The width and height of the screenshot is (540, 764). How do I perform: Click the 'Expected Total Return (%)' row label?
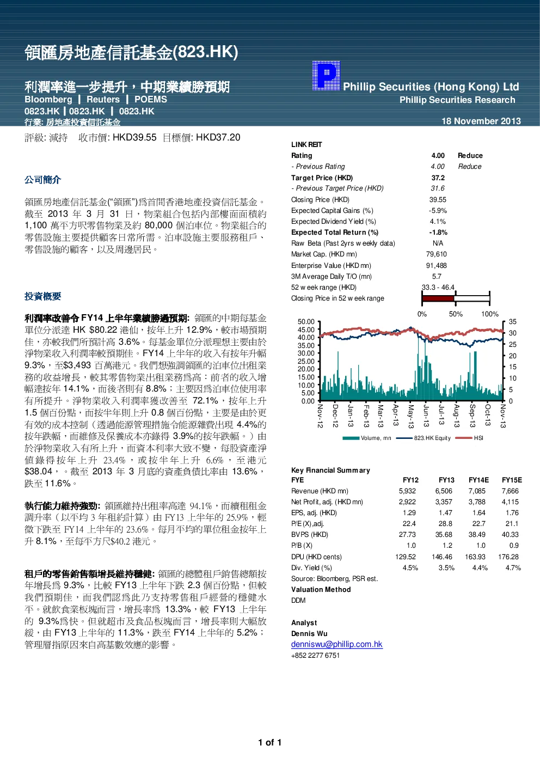tap(335, 233)
